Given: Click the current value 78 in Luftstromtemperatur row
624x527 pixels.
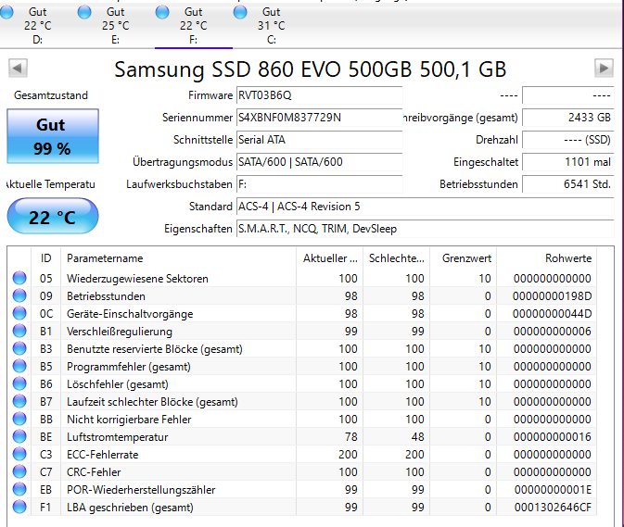Looking at the screenshot, I should (x=351, y=437).
